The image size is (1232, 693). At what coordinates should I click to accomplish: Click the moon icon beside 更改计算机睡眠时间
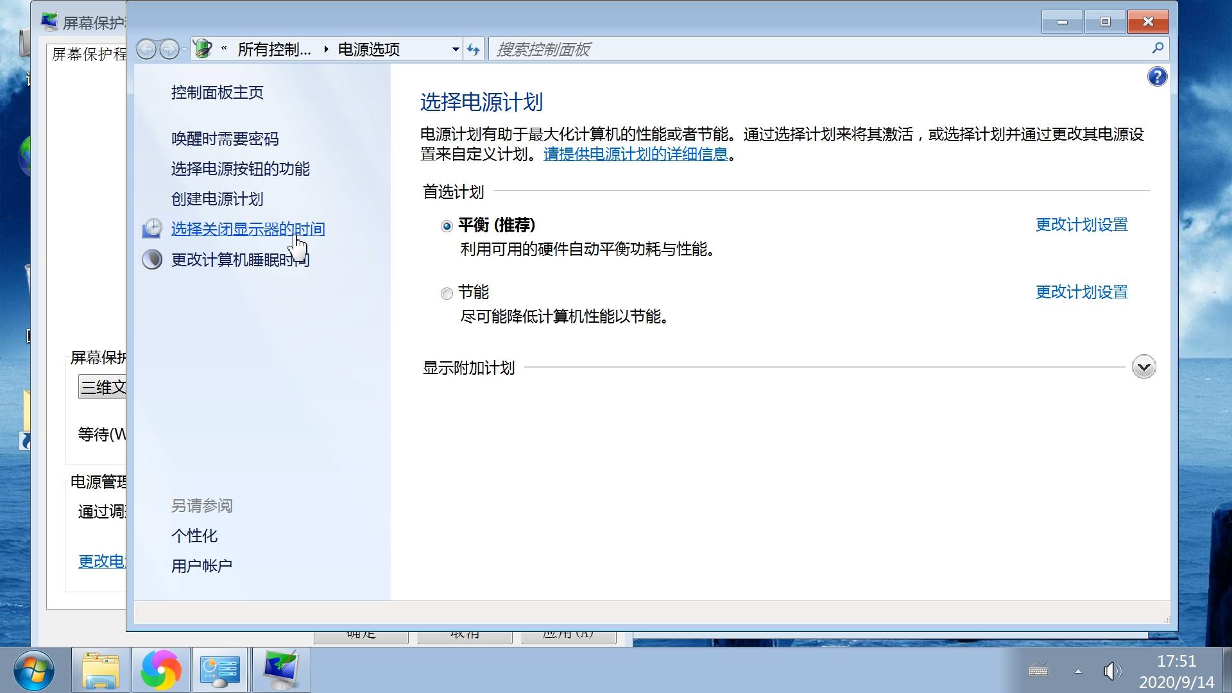[x=152, y=260]
